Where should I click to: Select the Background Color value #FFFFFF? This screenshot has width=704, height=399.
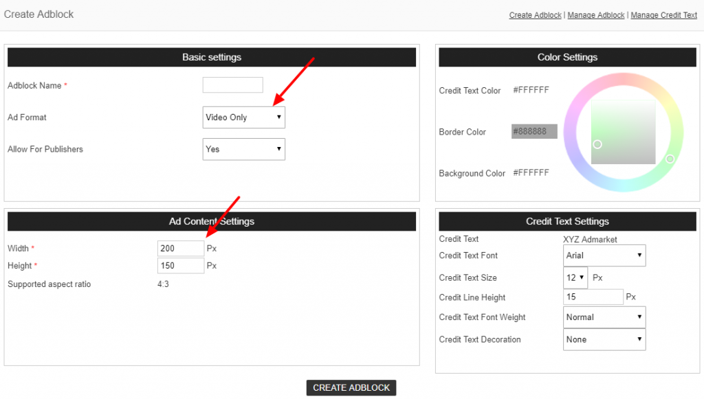(x=531, y=173)
